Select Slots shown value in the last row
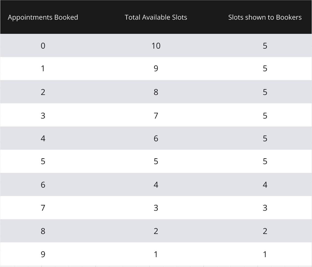312x267 pixels. click(265, 254)
